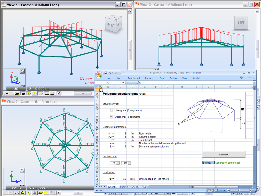Viewport: 261px width, 196px height.
Task: Switch Excel to Page Break Preview
Action: click(216, 190)
